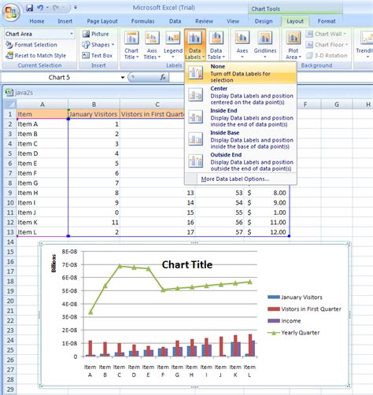Switch to the View tab
Viewport: 373px width, 395px height.
click(233, 21)
